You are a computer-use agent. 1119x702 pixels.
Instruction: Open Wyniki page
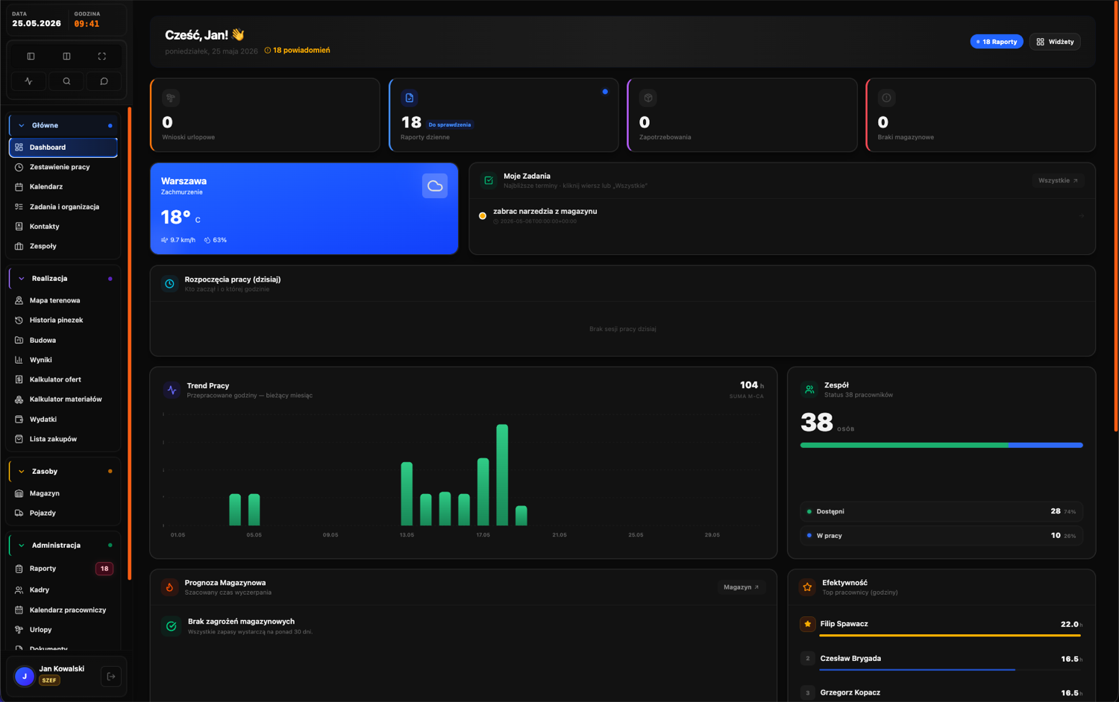[63, 360]
